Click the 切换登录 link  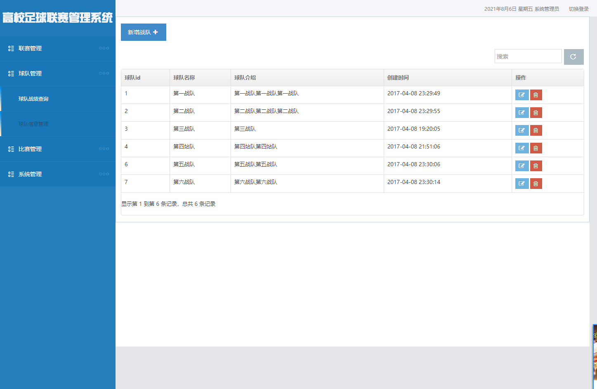pyautogui.click(x=578, y=9)
